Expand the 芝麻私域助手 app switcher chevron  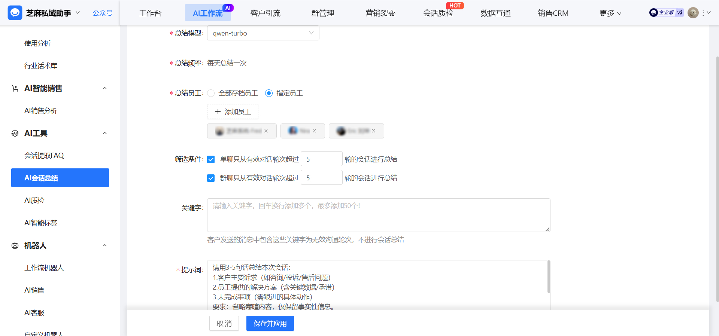(78, 13)
